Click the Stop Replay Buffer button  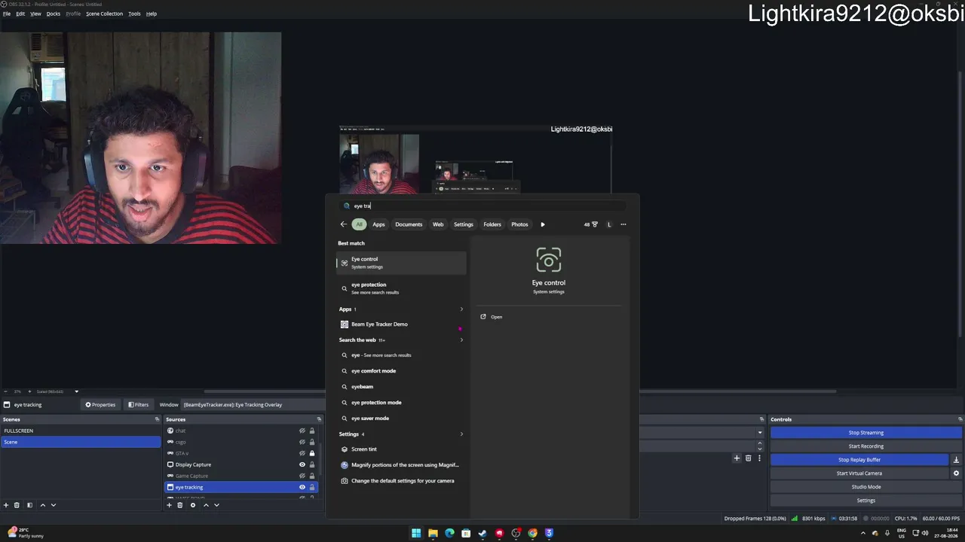(x=859, y=460)
